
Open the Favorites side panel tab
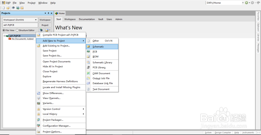[x=258, y=16]
